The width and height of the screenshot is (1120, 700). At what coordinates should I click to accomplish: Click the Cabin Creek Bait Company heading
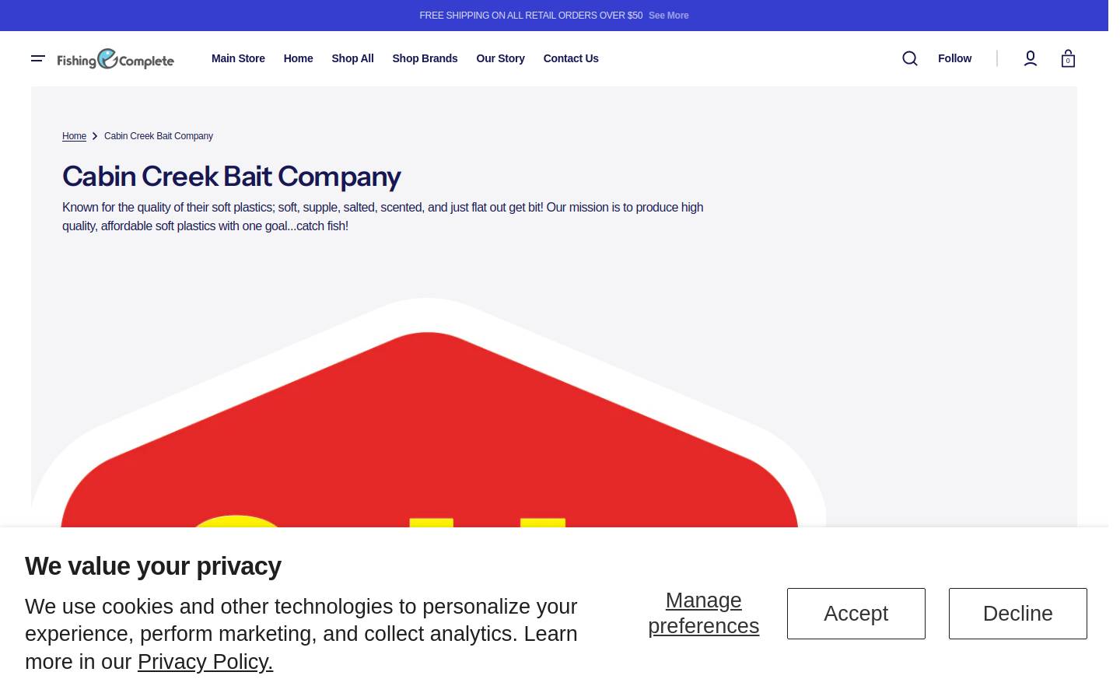[232, 177]
